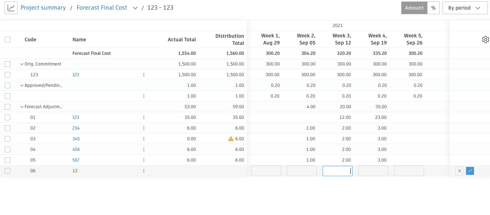Click the Week 1 input field in row 06

click(x=266, y=171)
